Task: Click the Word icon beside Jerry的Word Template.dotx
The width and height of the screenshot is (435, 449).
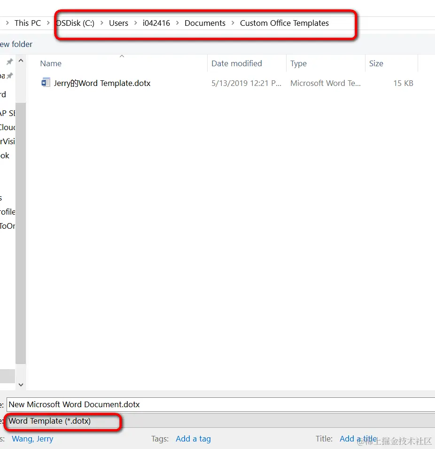Action: point(46,83)
